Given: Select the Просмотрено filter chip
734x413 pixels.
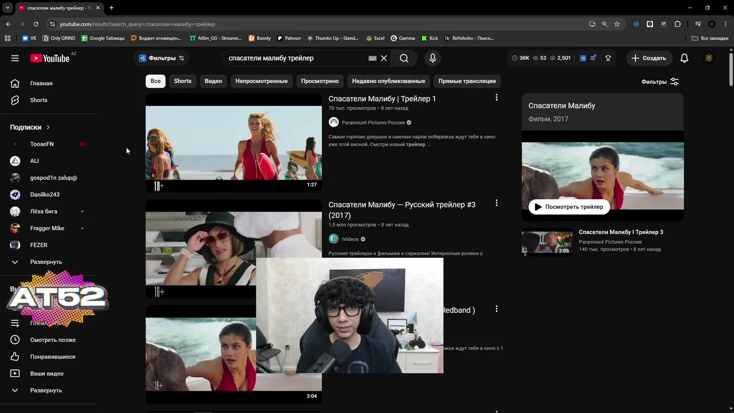Looking at the screenshot, I should click(x=320, y=81).
